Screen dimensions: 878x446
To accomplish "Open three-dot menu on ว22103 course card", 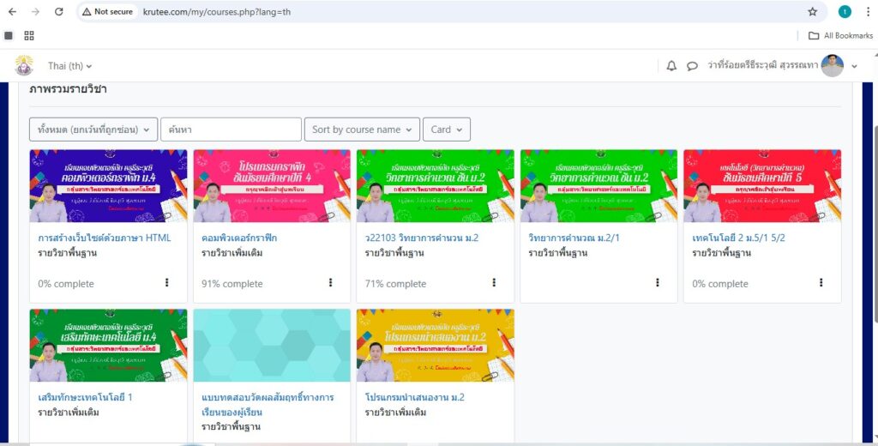I will [x=494, y=283].
